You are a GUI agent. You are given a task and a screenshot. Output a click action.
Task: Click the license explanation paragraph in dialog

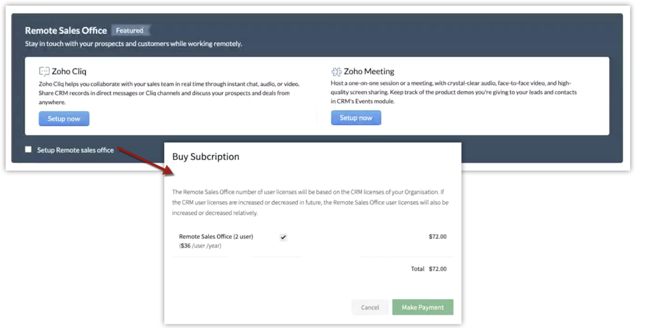coord(310,203)
